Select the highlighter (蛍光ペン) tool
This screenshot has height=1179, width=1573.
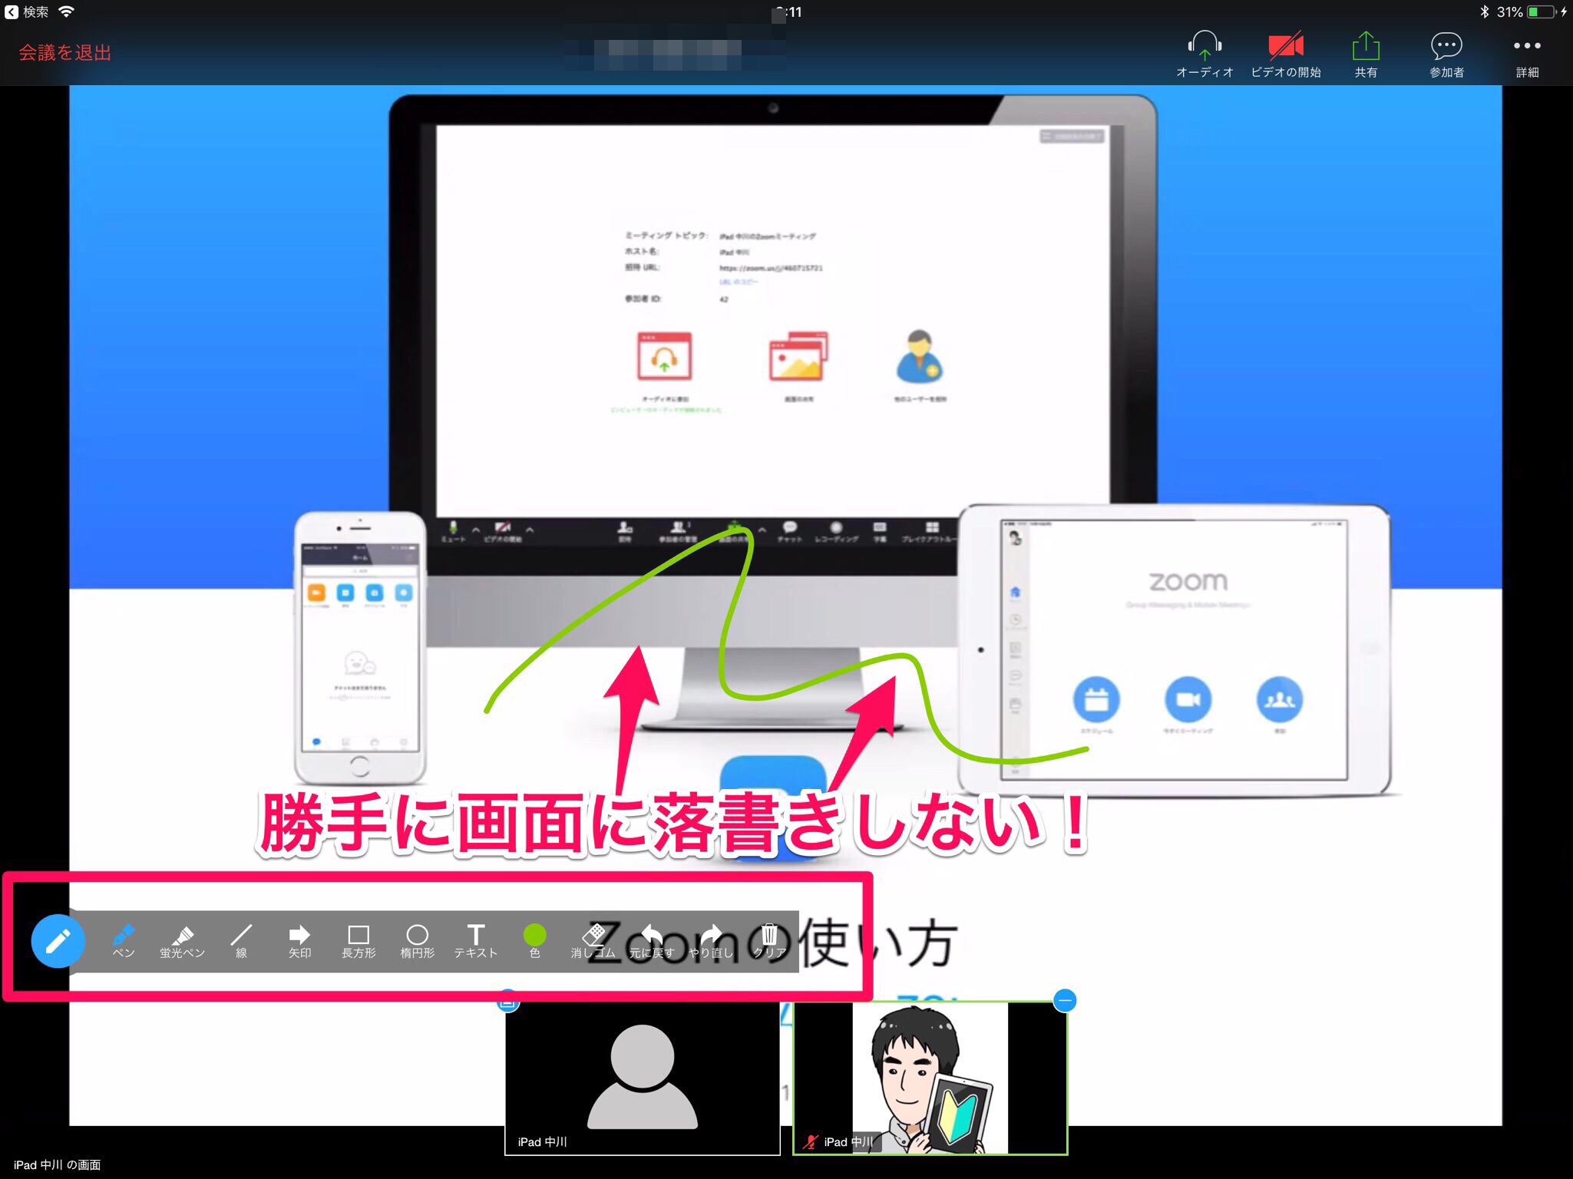pyautogui.click(x=182, y=941)
